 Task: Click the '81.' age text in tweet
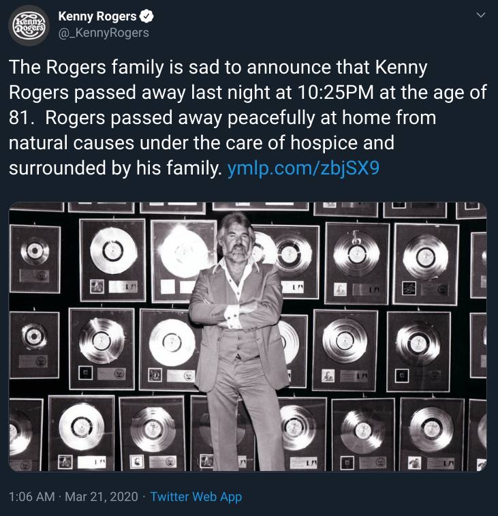click(21, 118)
